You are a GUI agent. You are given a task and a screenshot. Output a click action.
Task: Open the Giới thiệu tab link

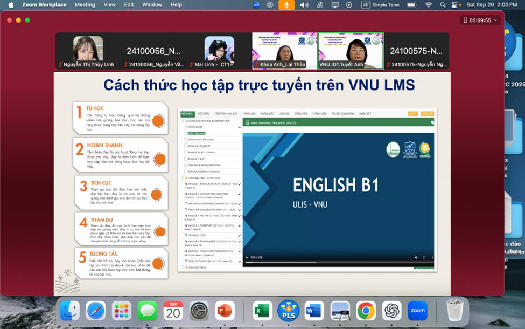coord(203,114)
